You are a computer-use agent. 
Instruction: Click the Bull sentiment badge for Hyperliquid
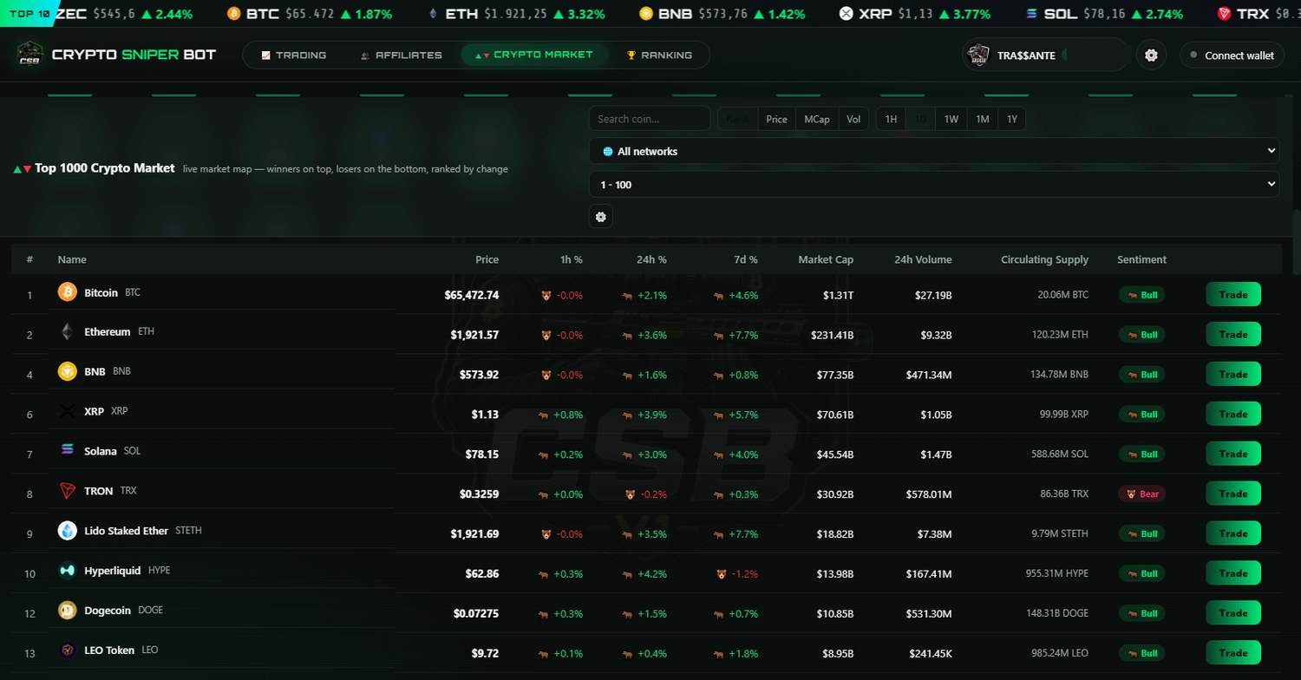click(x=1141, y=573)
